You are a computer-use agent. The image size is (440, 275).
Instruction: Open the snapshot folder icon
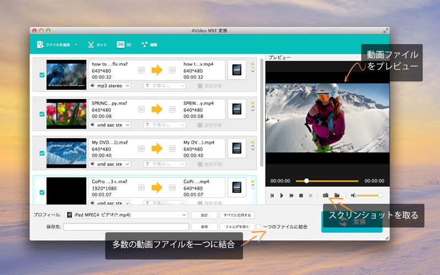tap(337, 195)
